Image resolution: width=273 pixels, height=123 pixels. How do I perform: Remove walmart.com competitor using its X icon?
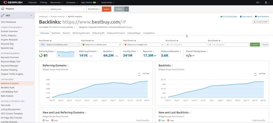pyautogui.click(x=120, y=44)
